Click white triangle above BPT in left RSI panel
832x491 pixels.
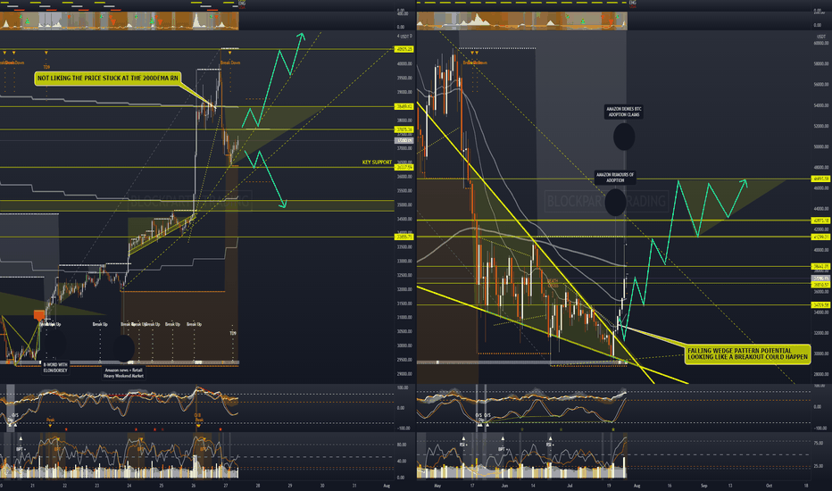21,438
